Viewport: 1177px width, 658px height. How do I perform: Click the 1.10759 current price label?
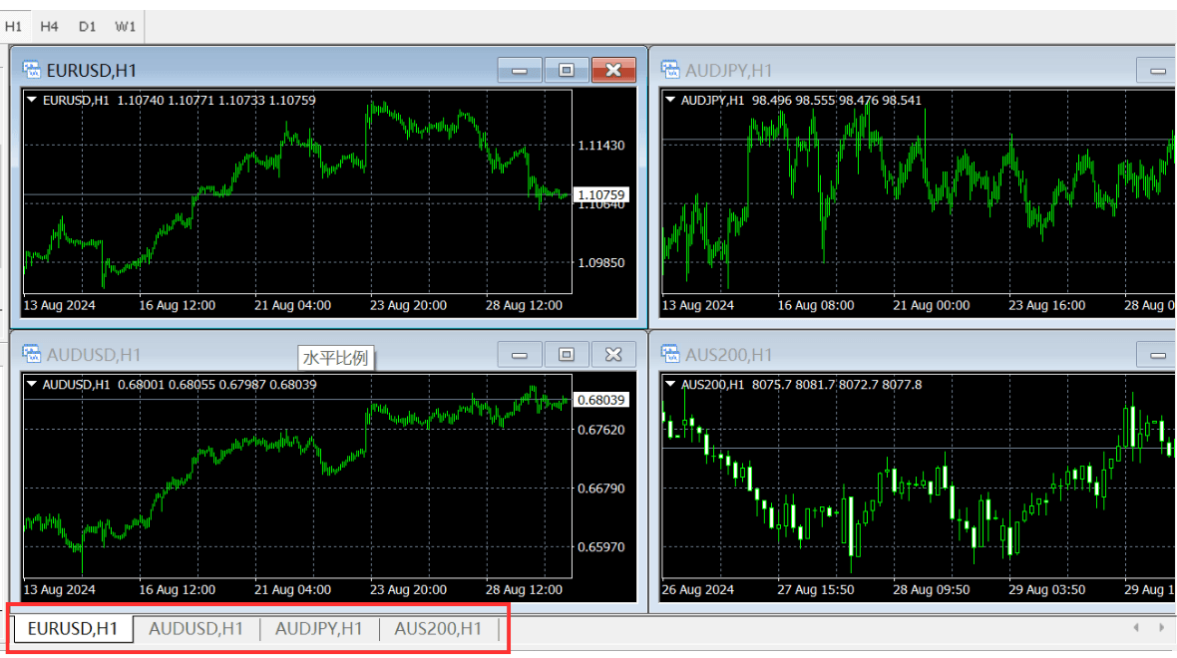tap(600, 195)
